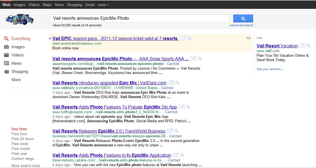This screenshot has height=168, width=316.
Task: Preview AAA Snow Sports result with magnifier icon
Action: click(x=199, y=59)
